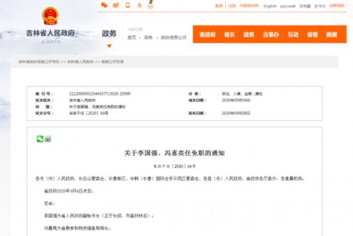Open the 数据 navigation tab

point(332,35)
